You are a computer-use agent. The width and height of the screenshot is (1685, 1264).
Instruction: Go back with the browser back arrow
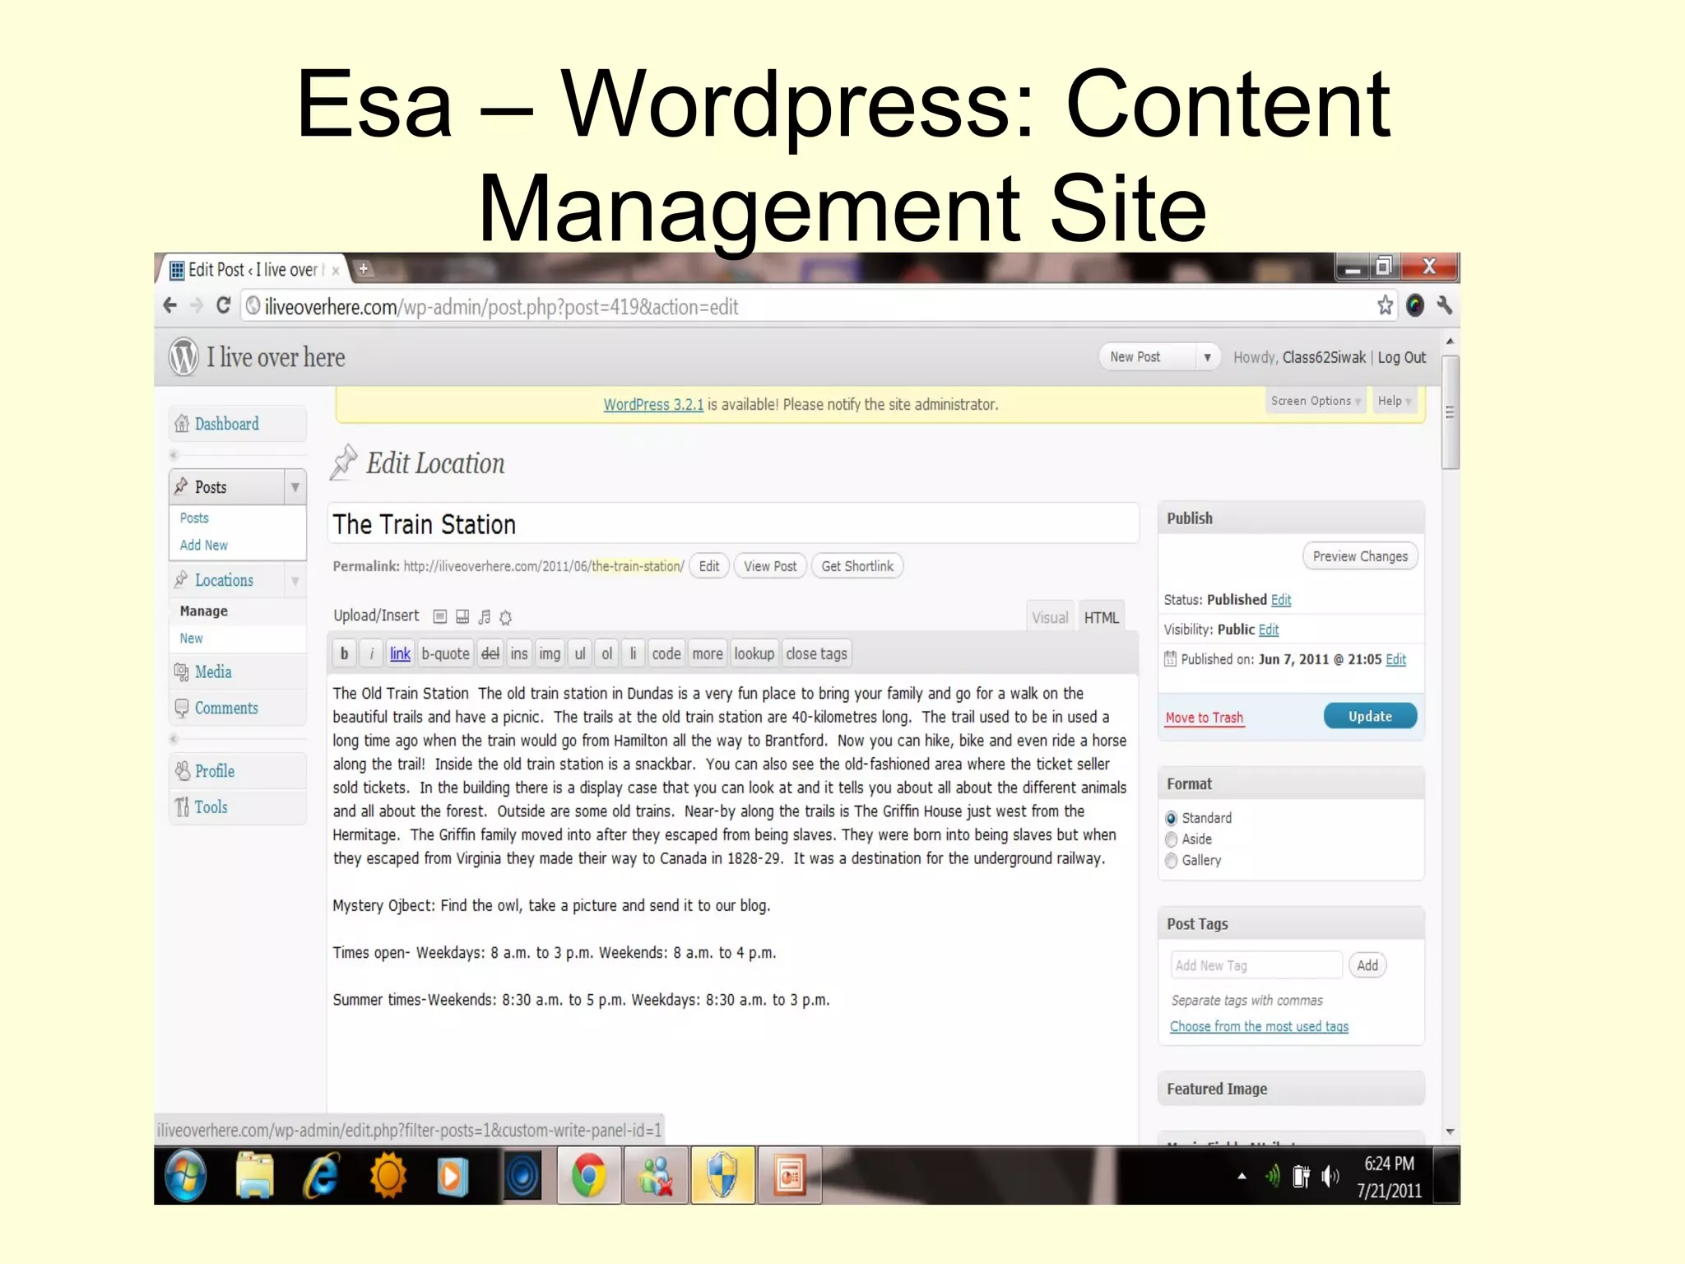pos(170,306)
